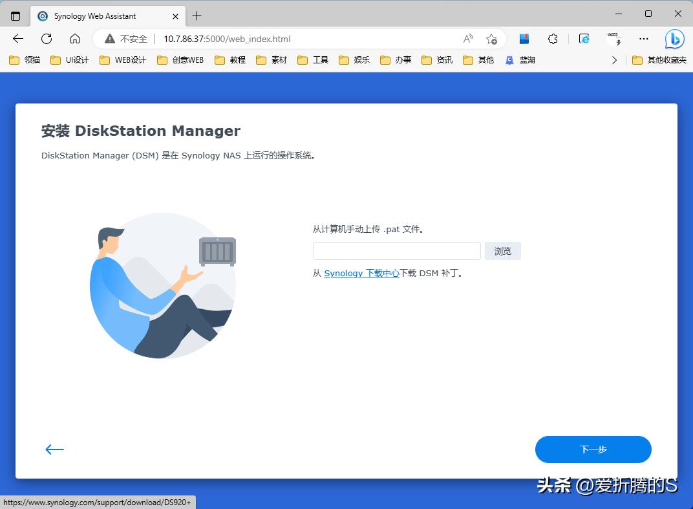Add this page to favorites via star icon

pos(492,39)
